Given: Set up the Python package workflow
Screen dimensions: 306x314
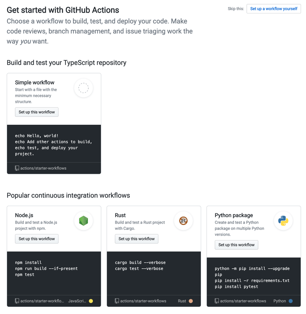Looking at the screenshot, I should (236, 245).
